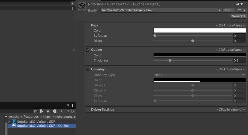Search by import log type icon

(55, 111)
